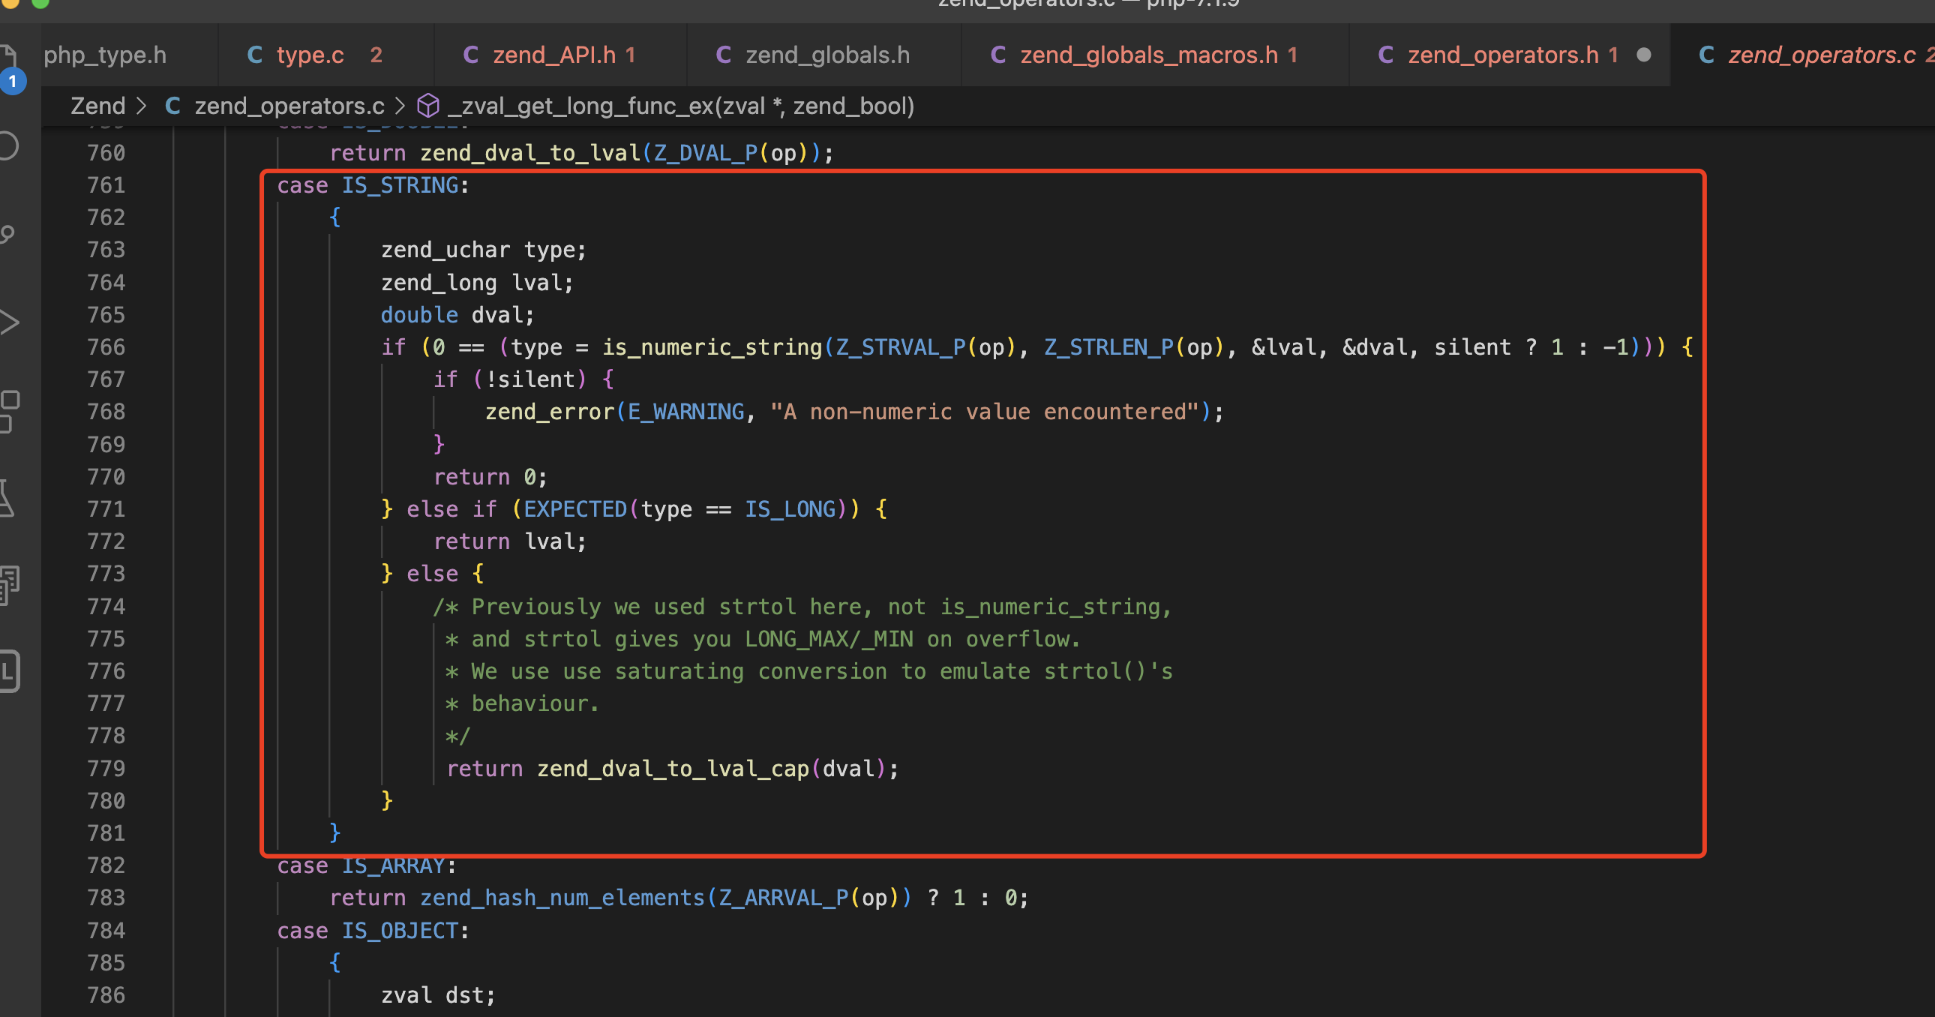Open the Extensions view
This screenshot has height=1017, width=1935.
tap(7, 411)
